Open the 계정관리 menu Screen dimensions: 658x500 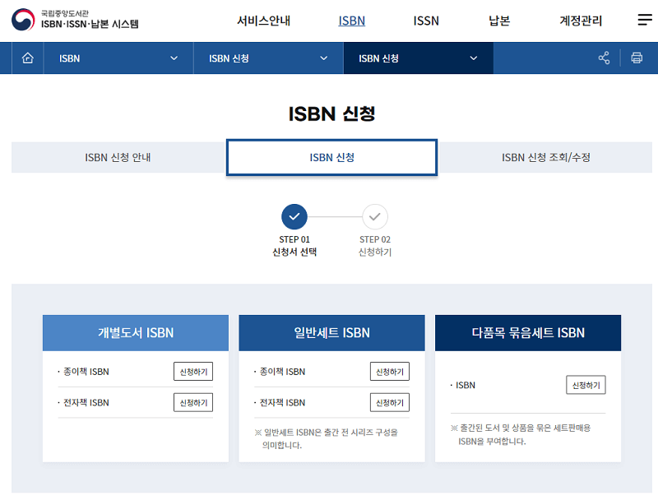[582, 20]
